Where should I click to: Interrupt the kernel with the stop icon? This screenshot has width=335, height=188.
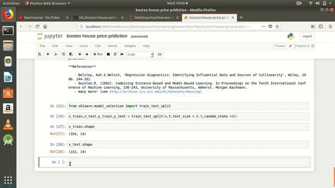(x=108, y=54)
